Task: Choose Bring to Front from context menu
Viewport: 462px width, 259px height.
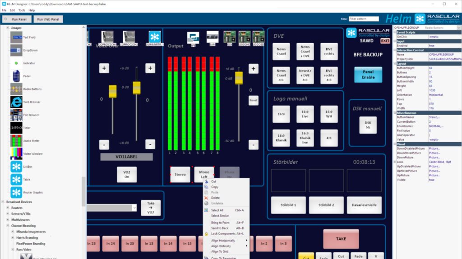Action: tap(220, 223)
